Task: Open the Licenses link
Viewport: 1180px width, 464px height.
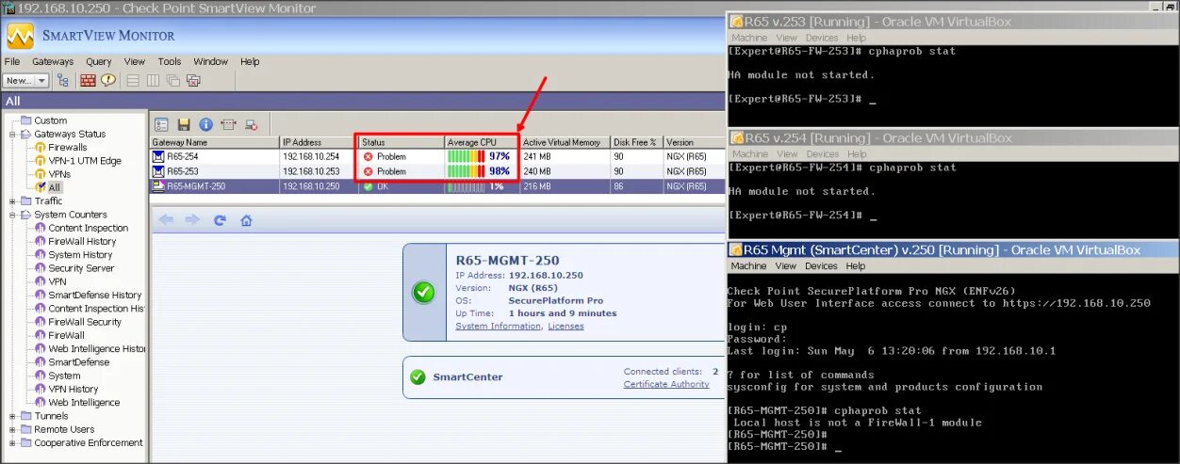Action: pos(565,327)
